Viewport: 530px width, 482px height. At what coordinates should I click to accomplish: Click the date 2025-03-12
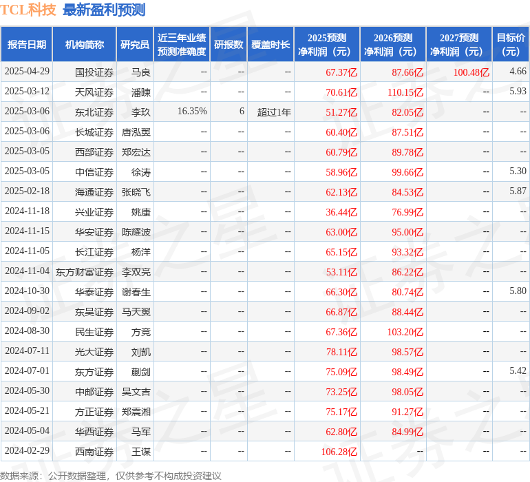point(27,91)
